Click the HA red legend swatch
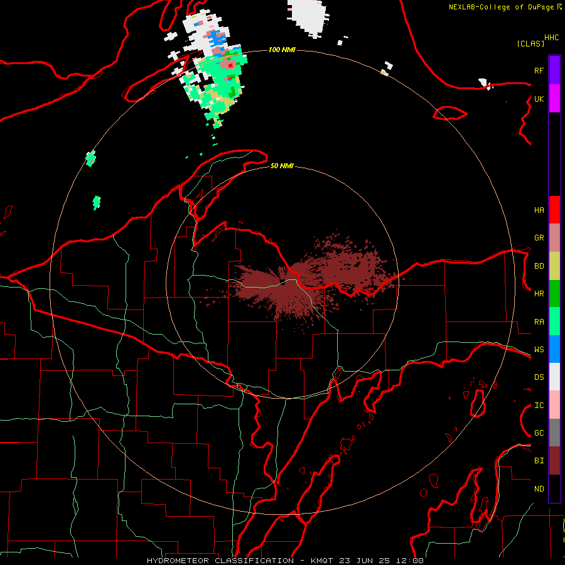The height and width of the screenshot is (565, 565). [554, 210]
